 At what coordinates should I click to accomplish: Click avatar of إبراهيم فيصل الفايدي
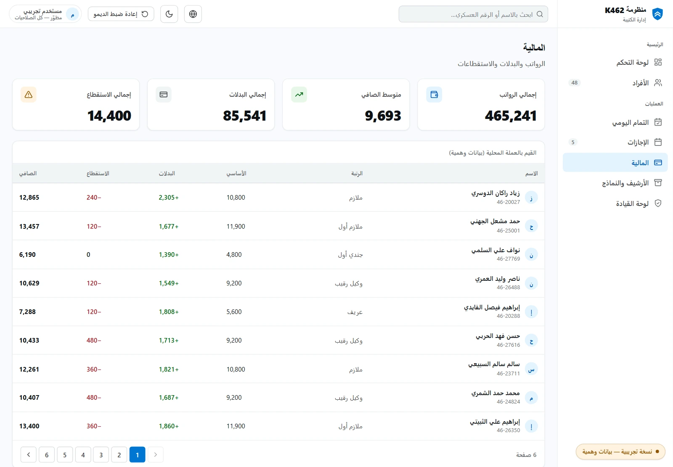coord(531,312)
